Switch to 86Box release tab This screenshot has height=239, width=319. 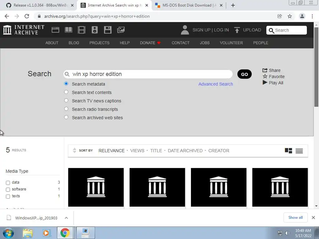[40, 5]
